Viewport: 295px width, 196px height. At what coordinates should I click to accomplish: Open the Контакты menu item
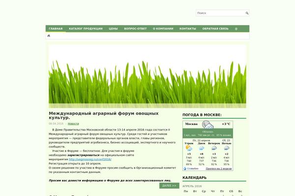[188, 29]
